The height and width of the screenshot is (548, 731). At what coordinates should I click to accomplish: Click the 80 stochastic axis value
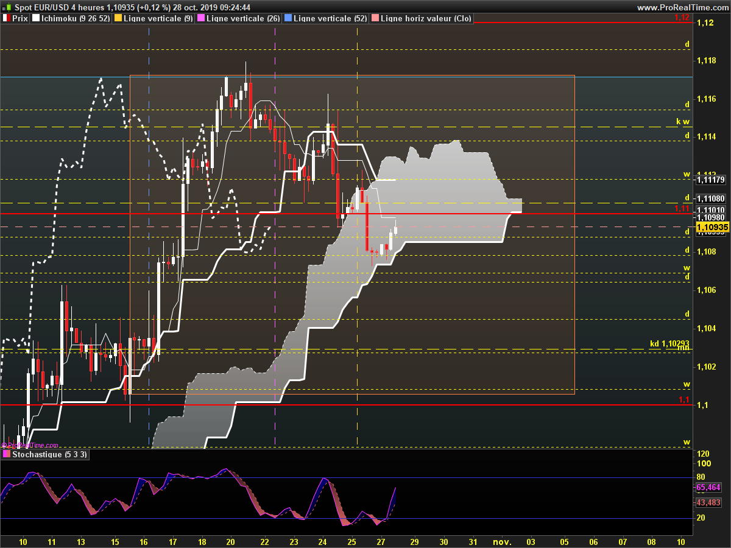pos(701,477)
